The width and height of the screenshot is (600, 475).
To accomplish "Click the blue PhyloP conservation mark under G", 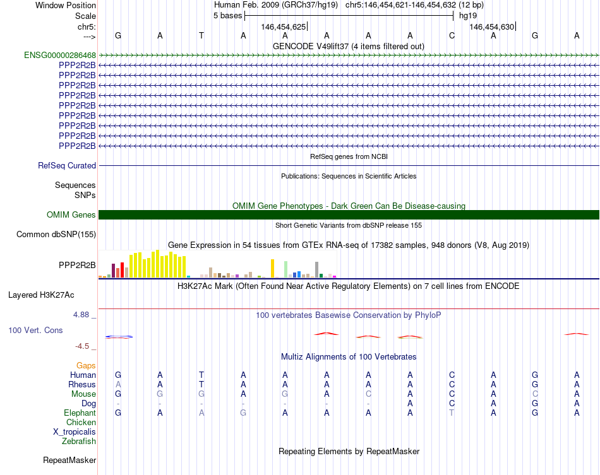I will click(119, 337).
